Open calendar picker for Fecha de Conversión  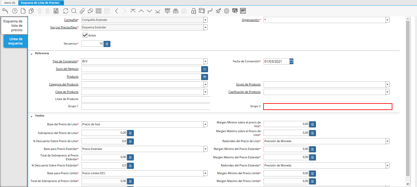tap(291, 61)
